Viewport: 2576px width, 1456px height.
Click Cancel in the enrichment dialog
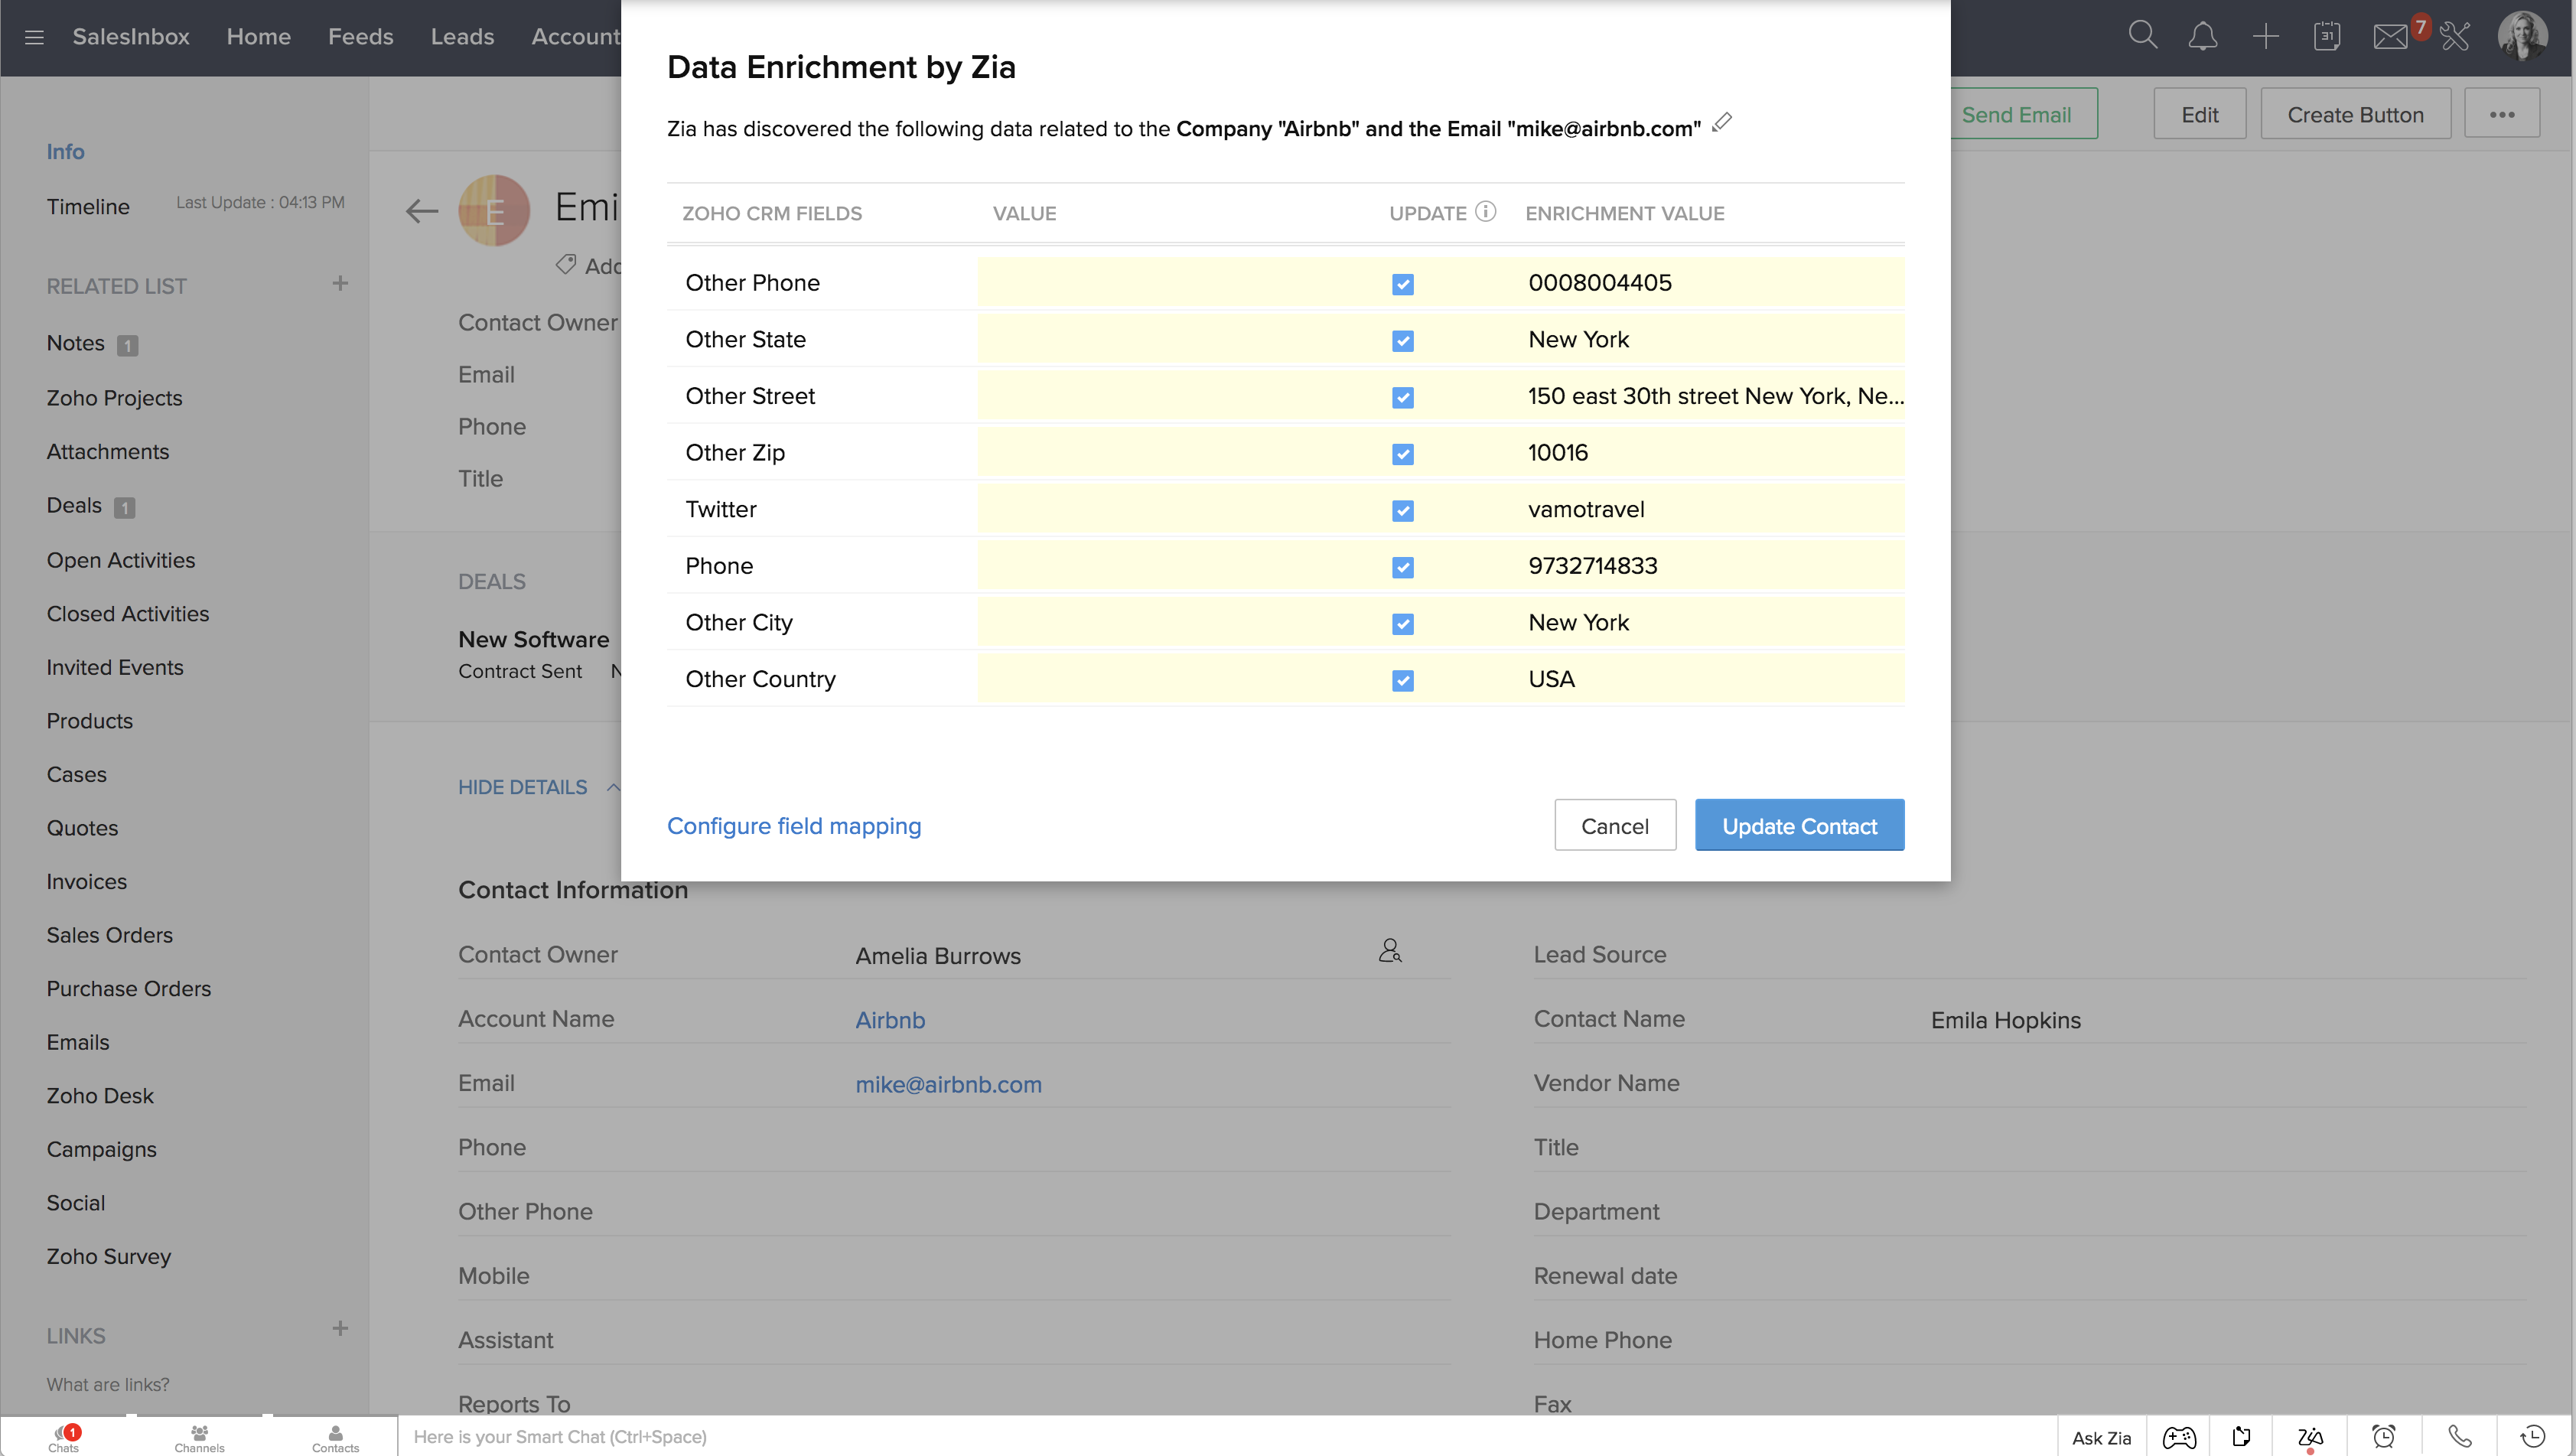click(1615, 825)
